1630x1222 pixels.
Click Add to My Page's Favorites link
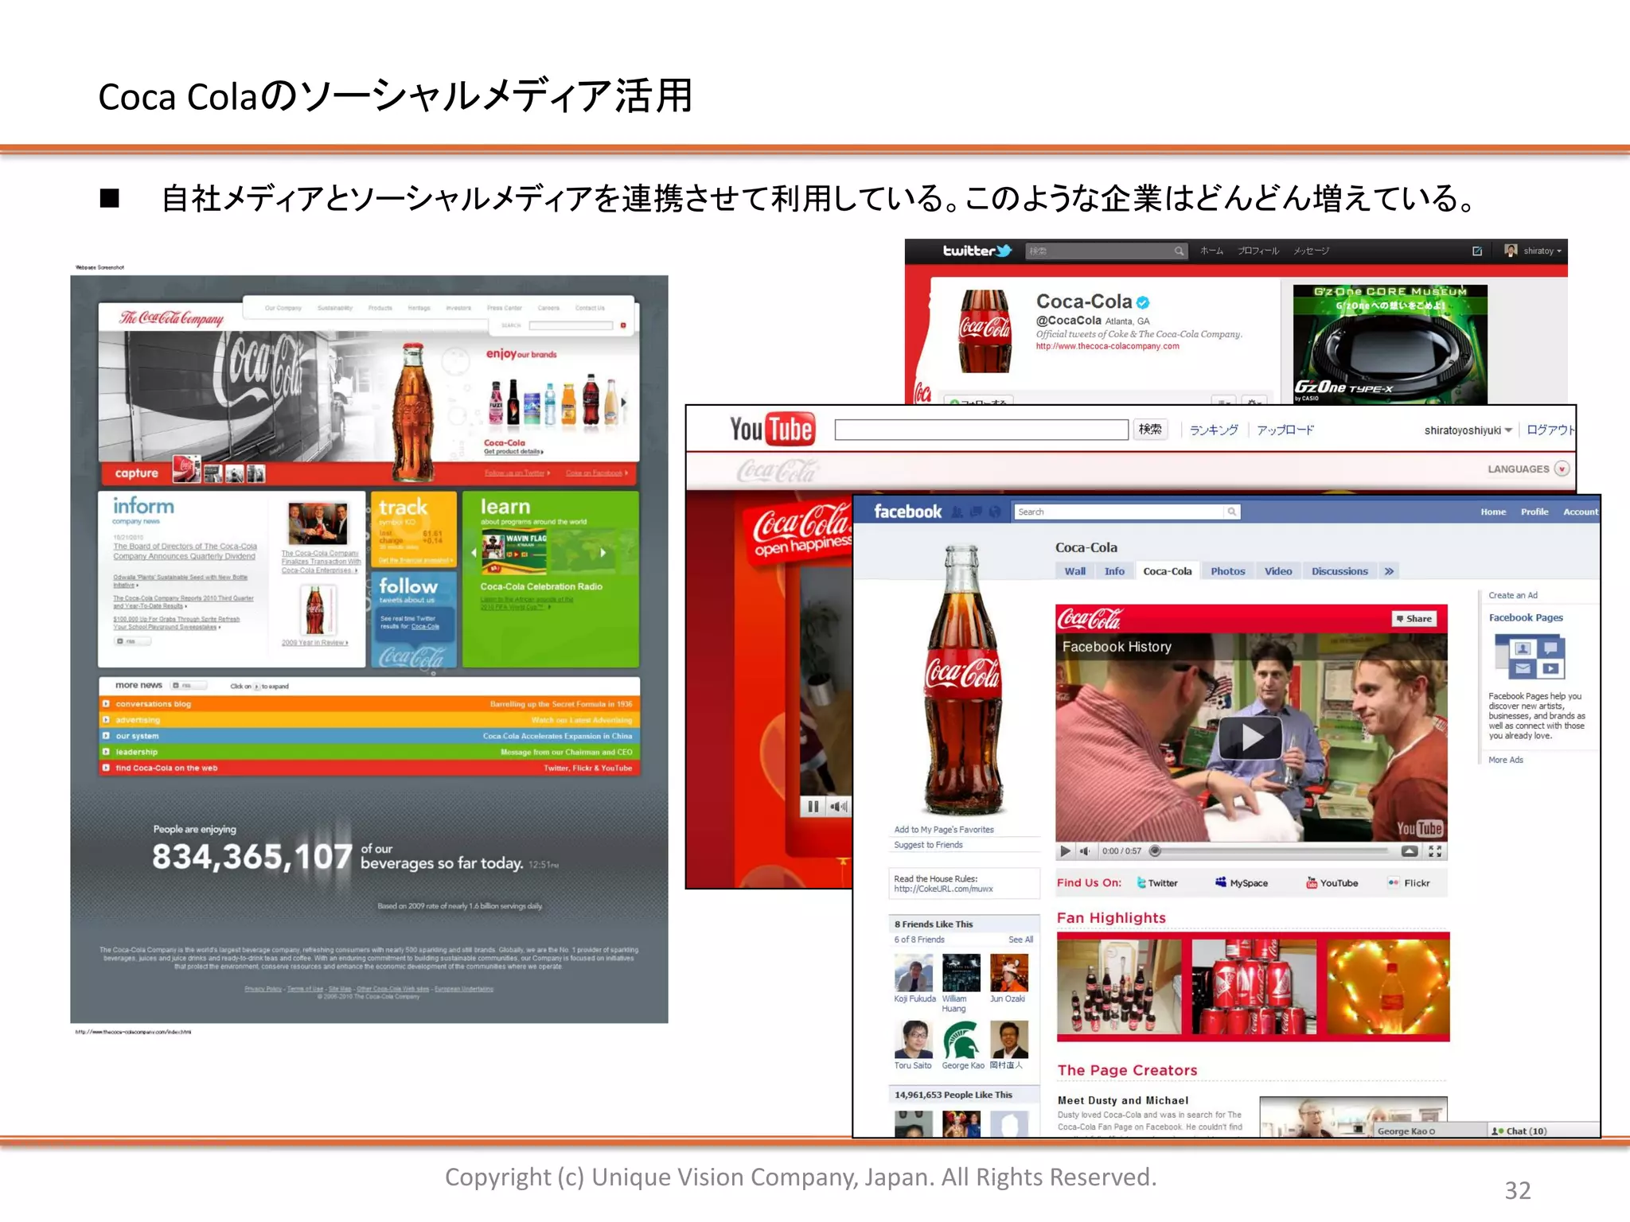(x=944, y=830)
